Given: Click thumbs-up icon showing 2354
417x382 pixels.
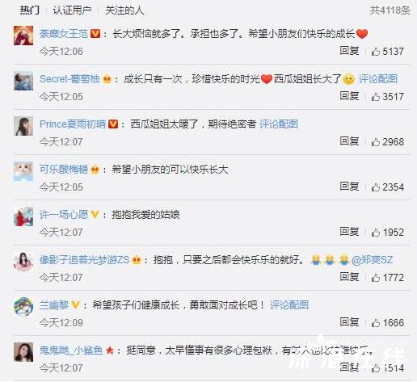Looking at the screenshot, I should 376,187.
